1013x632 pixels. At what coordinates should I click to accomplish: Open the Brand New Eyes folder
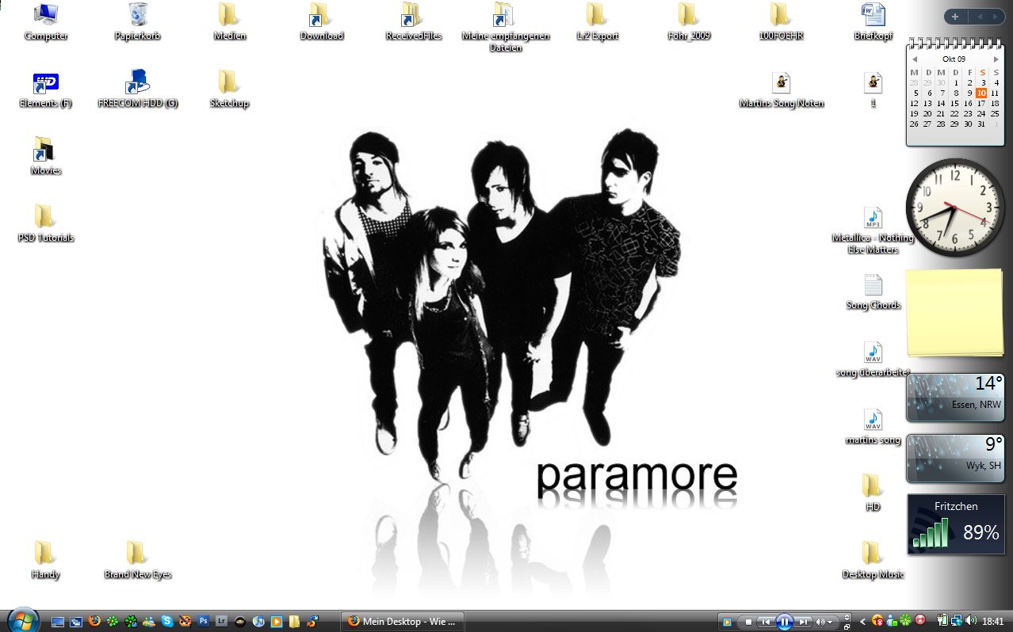tap(137, 554)
